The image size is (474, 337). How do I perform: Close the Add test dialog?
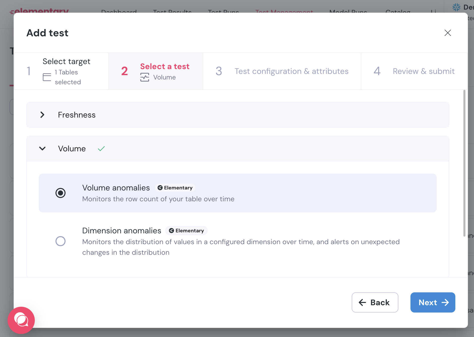(448, 33)
